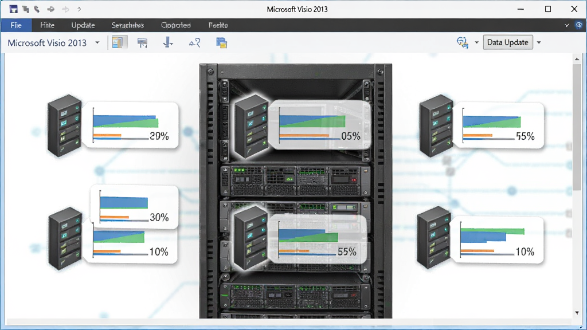Click the scroll-up arrow of vertical scrollbar
Screen dimensions: 587x330
pos(577,59)
